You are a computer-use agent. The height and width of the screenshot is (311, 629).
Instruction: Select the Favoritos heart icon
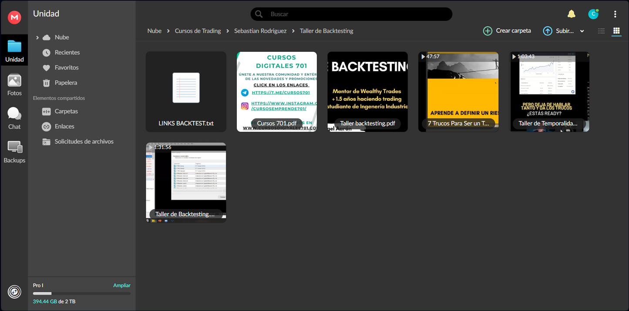pos(47,67)
